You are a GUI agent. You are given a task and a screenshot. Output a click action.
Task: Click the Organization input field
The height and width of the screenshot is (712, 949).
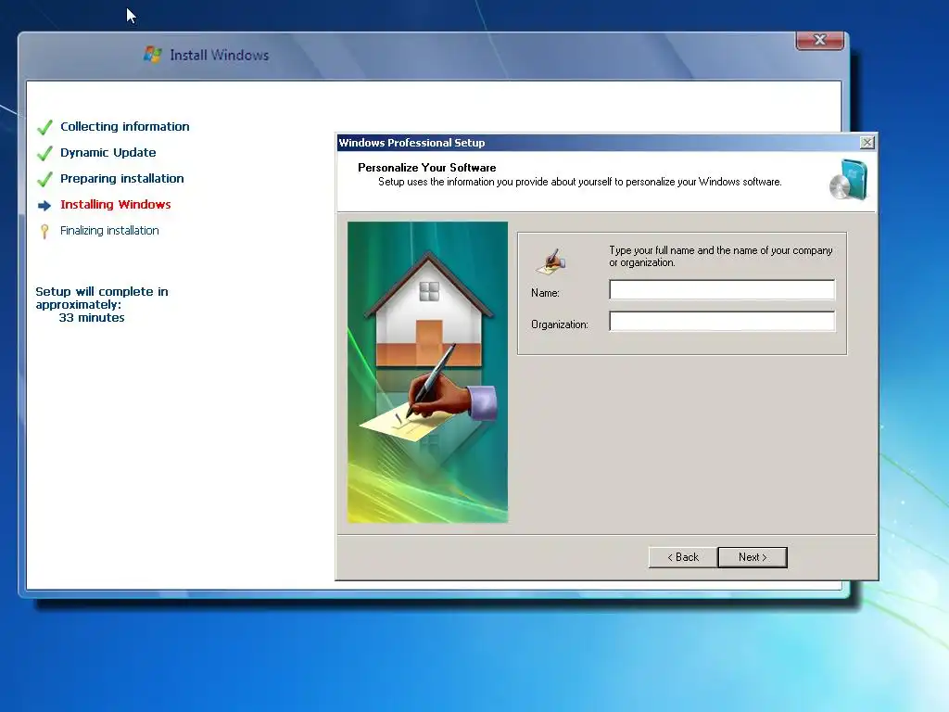[721, 322]
